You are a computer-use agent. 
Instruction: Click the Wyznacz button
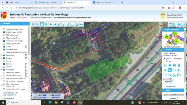click(168, 82)
